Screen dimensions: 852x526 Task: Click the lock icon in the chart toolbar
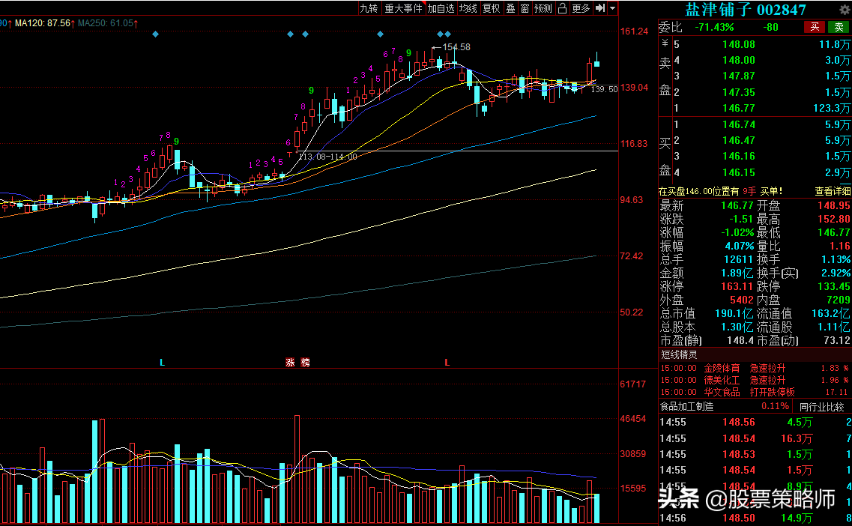coord(563,9)
